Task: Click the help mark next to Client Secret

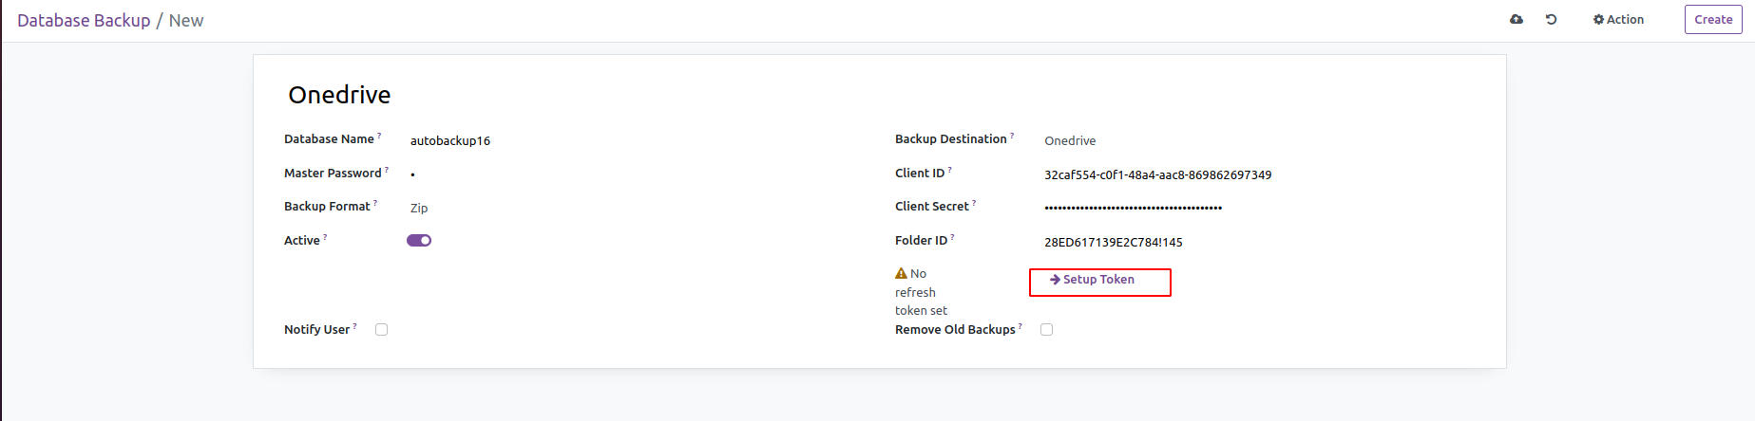Action: pyautogui.click(x=974, y=203)
